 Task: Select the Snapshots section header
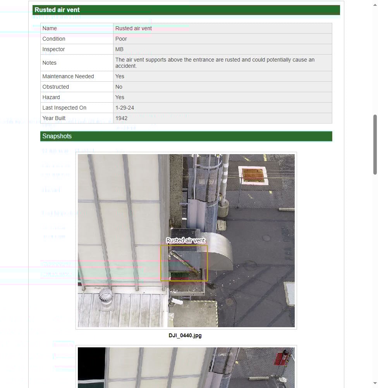[x=186, y=136]
